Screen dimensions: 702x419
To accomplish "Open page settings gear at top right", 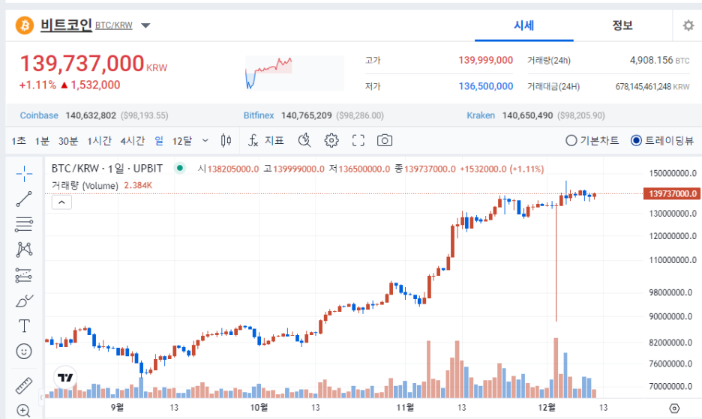I will point(688,25).
